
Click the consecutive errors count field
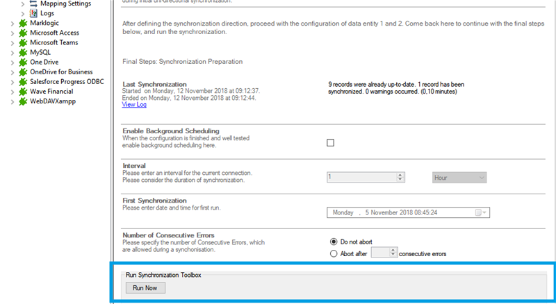coord(380,253)
